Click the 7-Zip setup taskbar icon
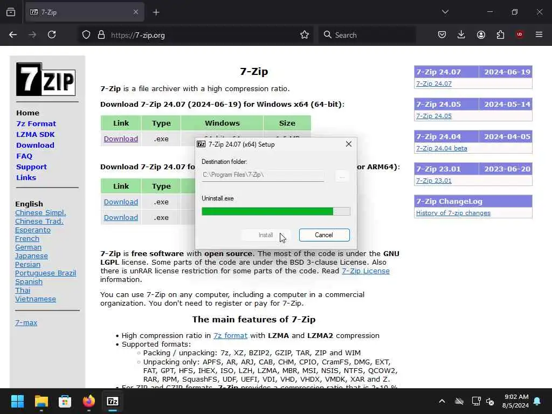The width and height of the screenshot is (552, 414). 113,401
